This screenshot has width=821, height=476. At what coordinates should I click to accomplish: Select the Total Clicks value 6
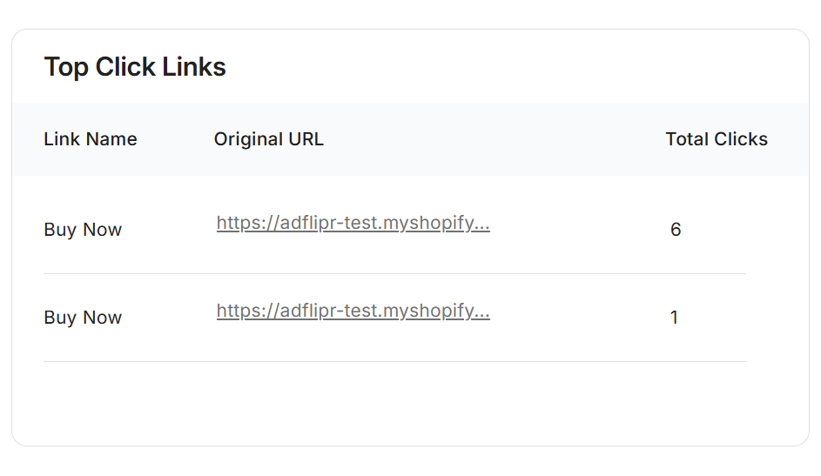[676, 230]
